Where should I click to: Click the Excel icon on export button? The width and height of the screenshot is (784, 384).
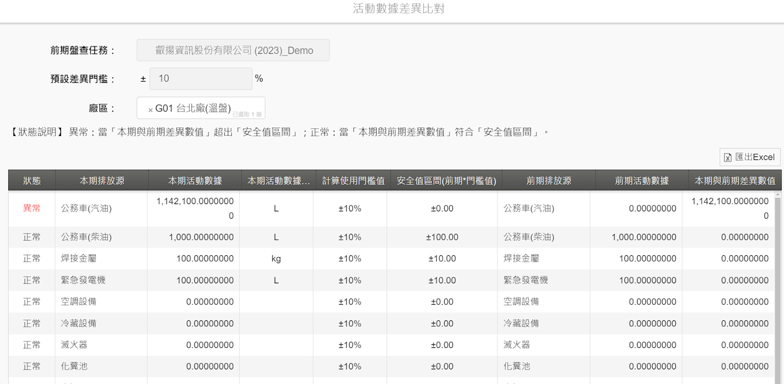pyautogui.click(x=728, y=158)
